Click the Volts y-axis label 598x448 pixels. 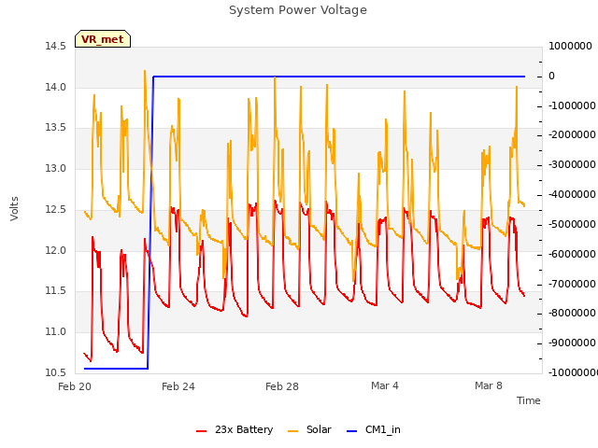coord(14,208)
